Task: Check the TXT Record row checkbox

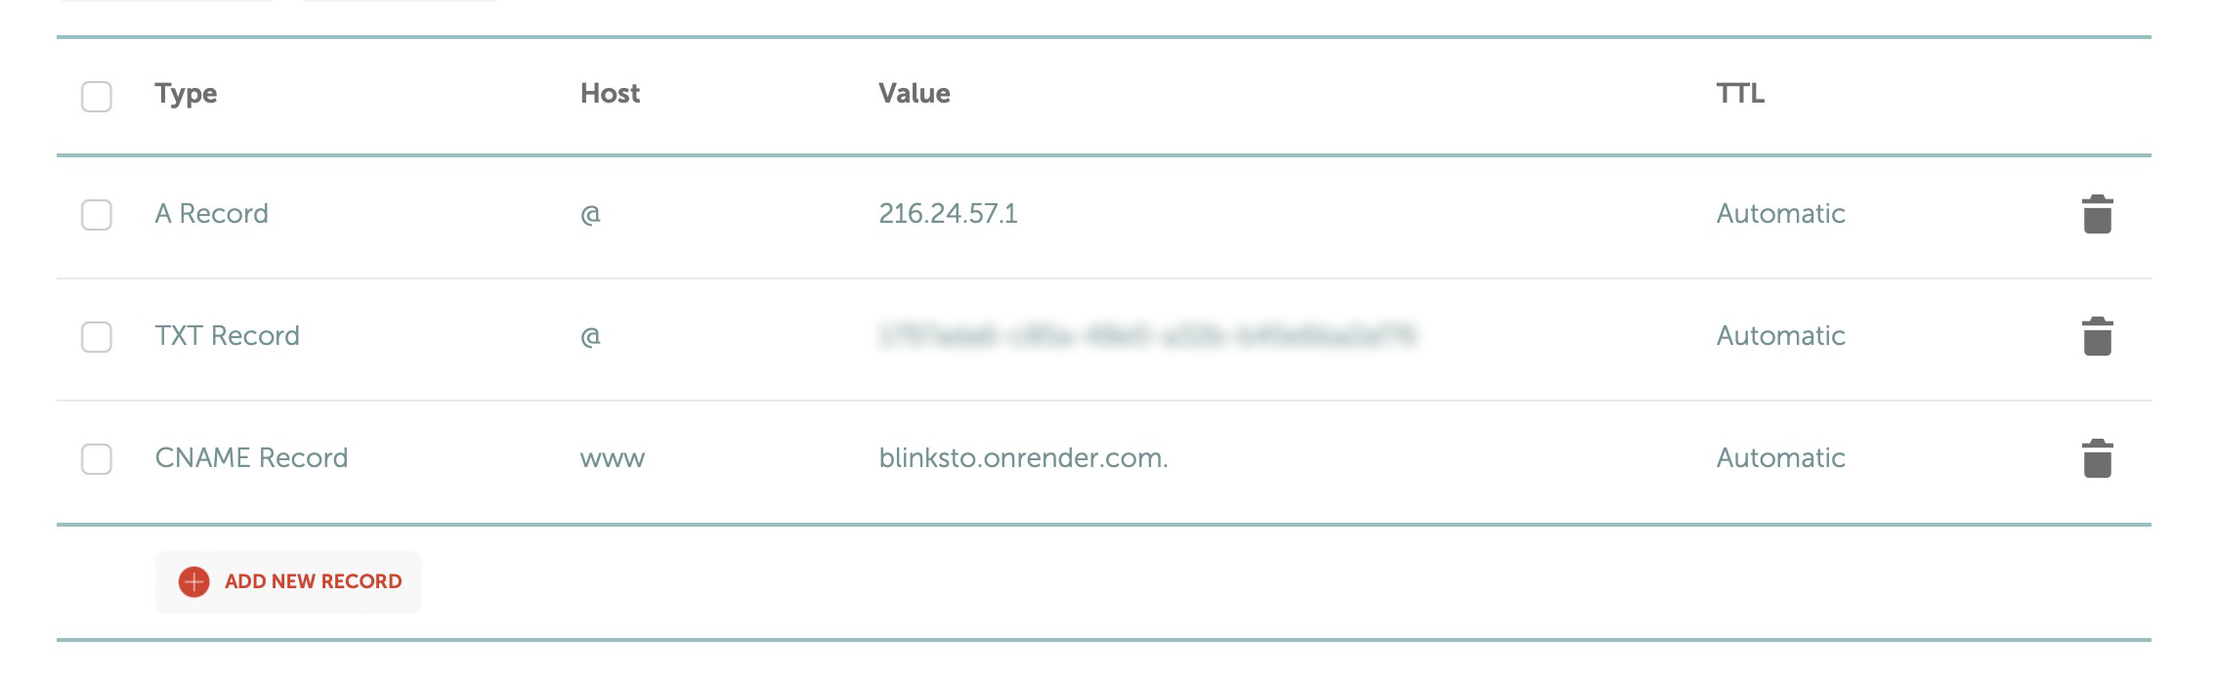Action: click(97, 337)
